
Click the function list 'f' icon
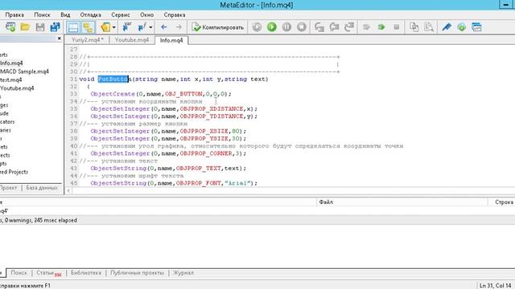pos(142,26)
